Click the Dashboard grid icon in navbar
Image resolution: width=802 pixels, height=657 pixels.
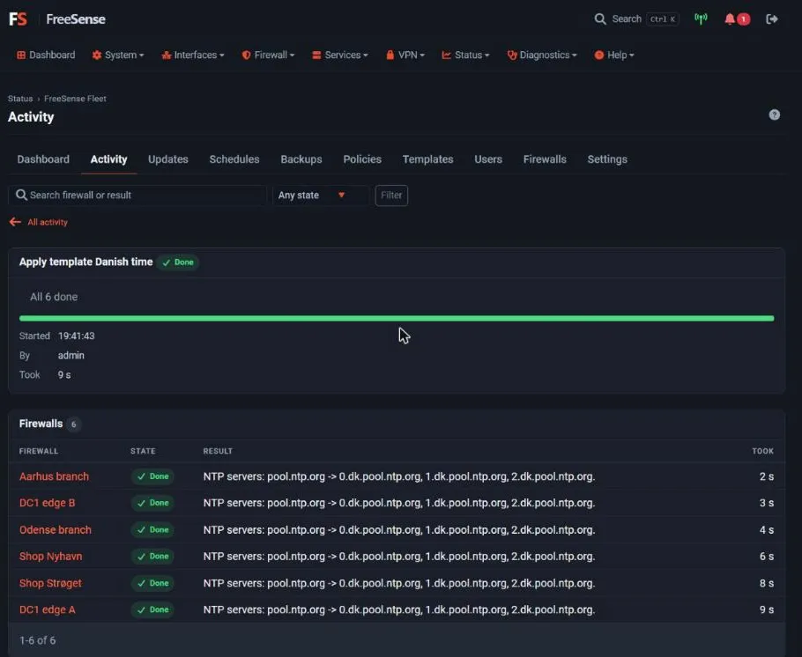tap(21, 55)
